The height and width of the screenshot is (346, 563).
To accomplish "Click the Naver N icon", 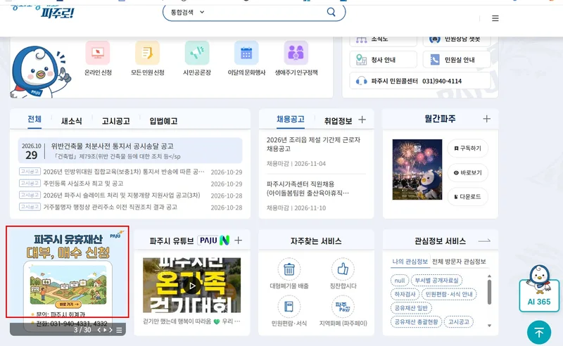I will 224,240.
